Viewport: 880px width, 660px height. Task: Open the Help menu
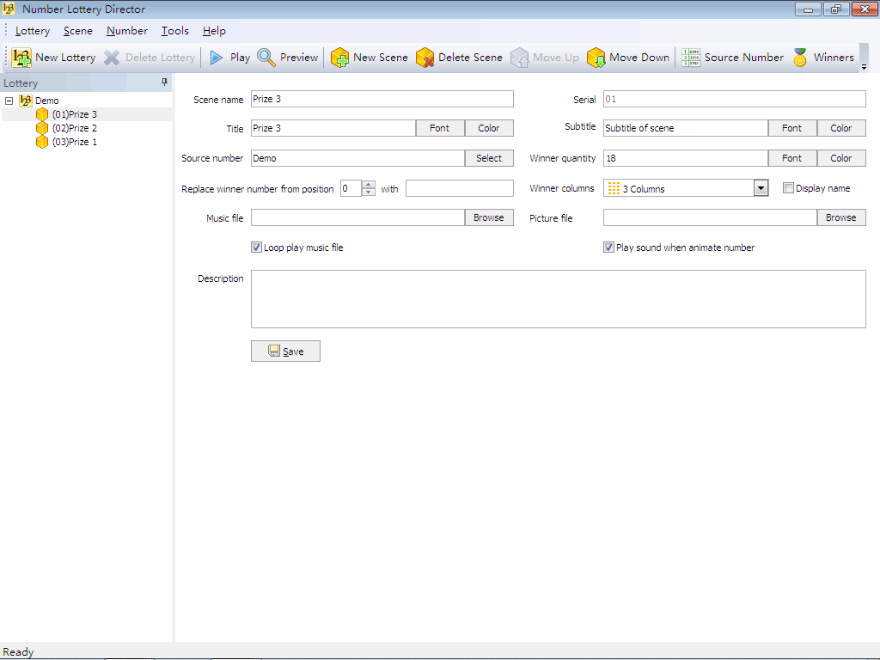click(x=214, y=31)
